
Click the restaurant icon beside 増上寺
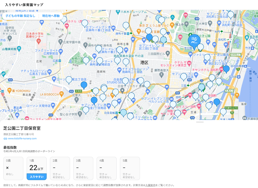pyautogui.click(x=172, y=24)
